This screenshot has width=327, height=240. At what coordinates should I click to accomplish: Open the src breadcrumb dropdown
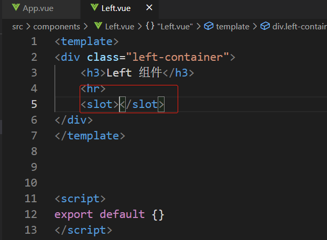(x=17, y=26)
